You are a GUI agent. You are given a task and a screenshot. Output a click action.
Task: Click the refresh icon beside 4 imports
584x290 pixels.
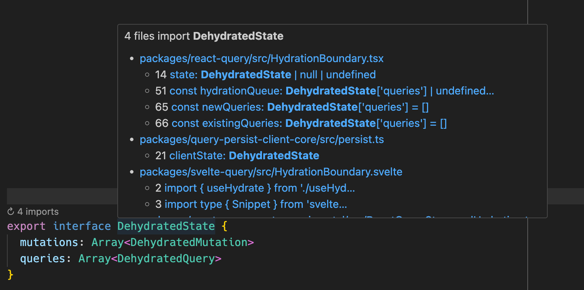[11, 212]
